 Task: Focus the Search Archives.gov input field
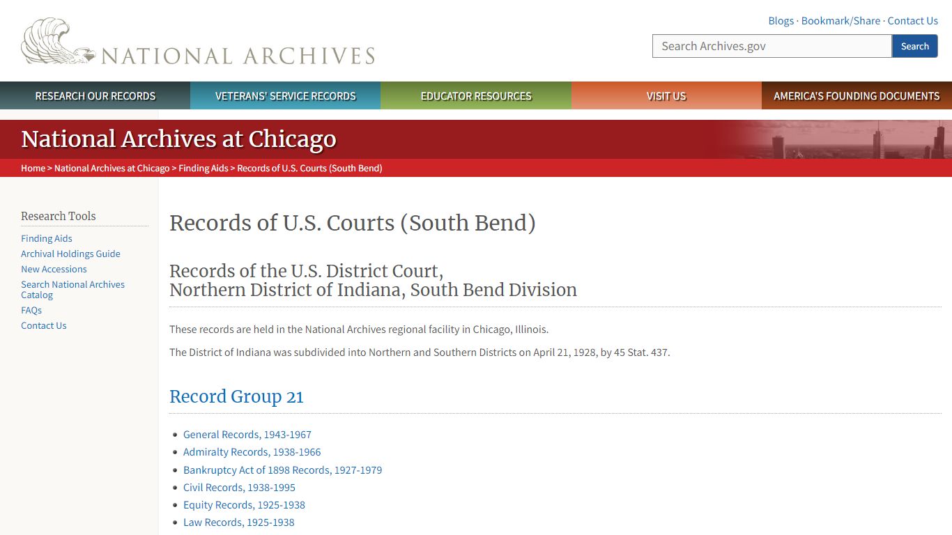(772, 46)
